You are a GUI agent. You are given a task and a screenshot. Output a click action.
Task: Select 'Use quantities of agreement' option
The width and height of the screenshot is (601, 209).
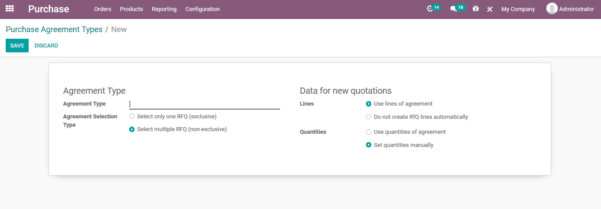click(x=369, y=132)
